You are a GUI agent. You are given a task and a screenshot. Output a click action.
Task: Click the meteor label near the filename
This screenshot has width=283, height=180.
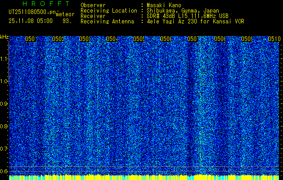point(65,14)
